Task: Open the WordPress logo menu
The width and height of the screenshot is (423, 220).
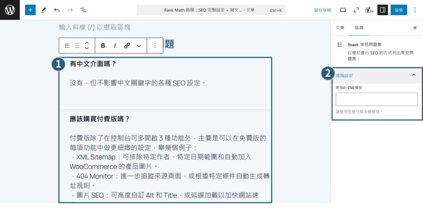Action: point(10,10)
